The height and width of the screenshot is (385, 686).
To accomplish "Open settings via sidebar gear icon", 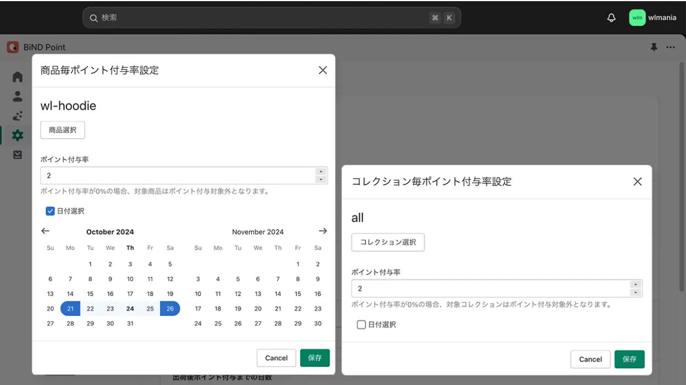I will click(x=18, y=135).
